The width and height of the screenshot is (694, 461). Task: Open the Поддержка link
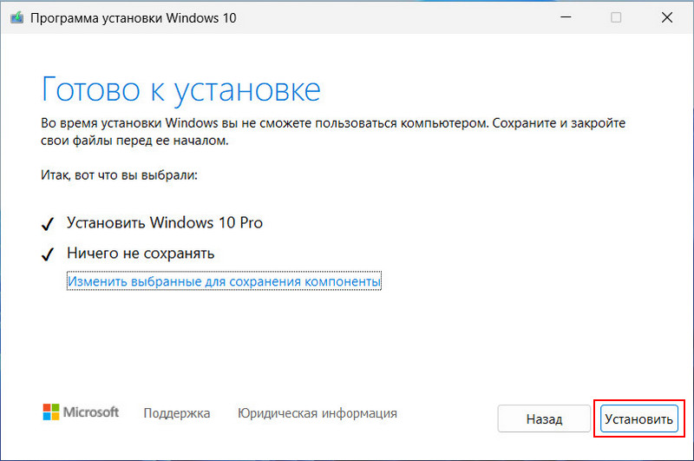pyautogui.click(x=177, y=413)
